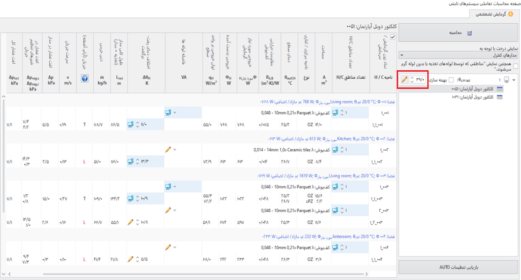The width and height of the screenshot is (521, 280).
Task: Open the dropdown arrow next to the Anteroom pencil icon
Action: pyautogui.click(x=175, y=248)
